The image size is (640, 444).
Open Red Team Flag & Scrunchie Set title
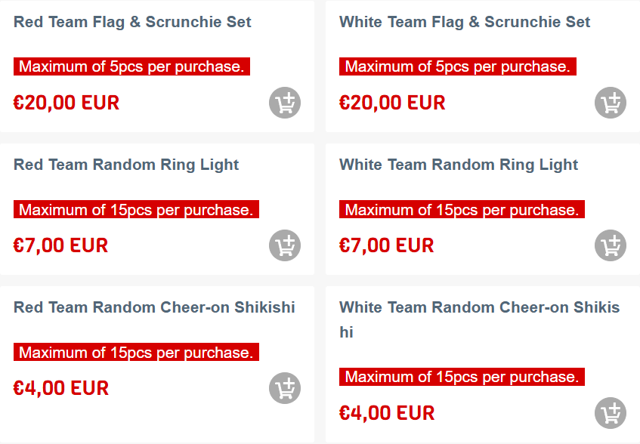(132, 22)
